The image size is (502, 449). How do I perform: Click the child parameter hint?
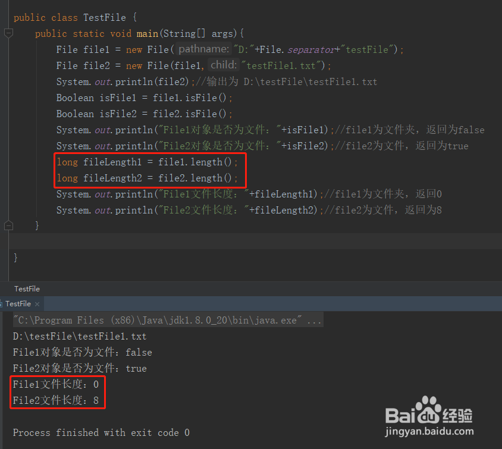click(x=224, y=65)
